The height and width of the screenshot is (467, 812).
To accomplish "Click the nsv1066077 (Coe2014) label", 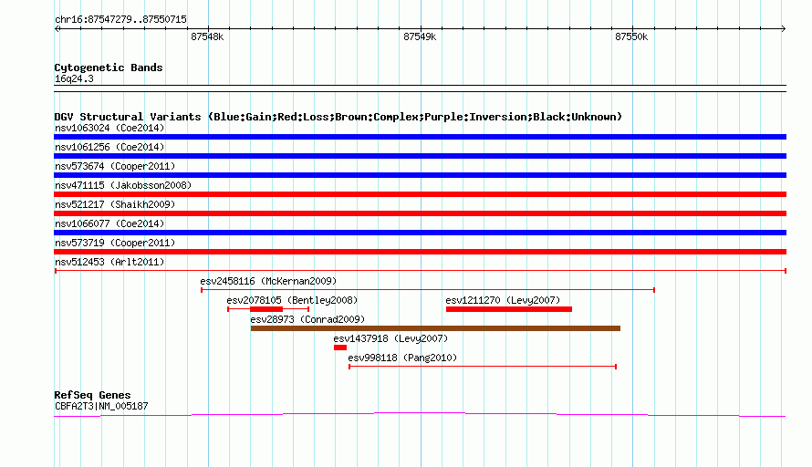I will tap(109, 223).
